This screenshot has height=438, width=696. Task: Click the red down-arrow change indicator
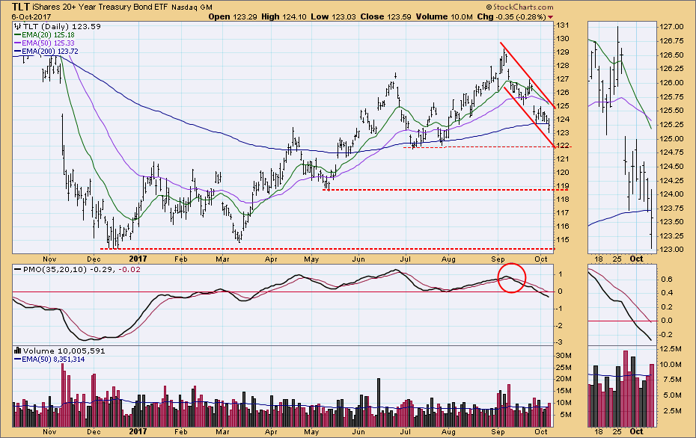550,17
